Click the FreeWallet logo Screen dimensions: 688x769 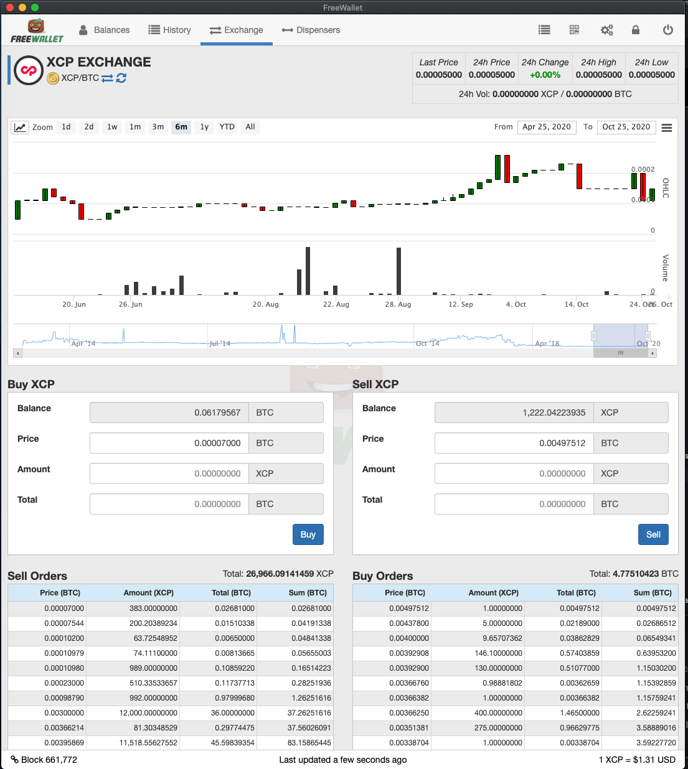click(x=37, y=30)
